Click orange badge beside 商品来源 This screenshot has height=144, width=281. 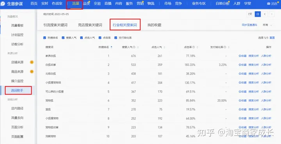(32, 72)
